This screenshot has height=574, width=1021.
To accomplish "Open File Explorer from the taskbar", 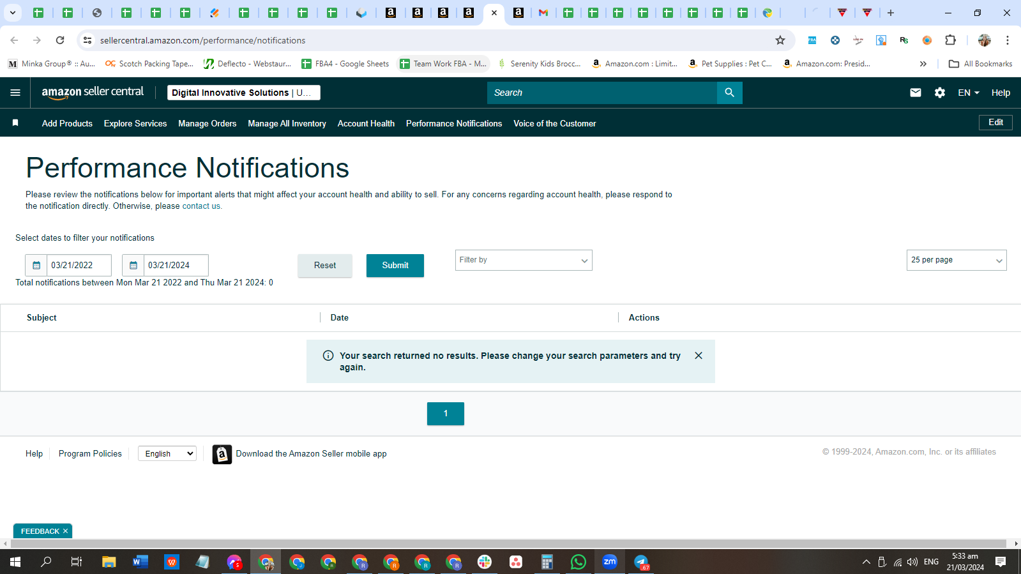I will (x=109, y=562).
